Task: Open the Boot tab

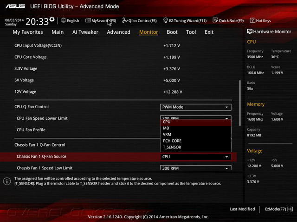Action: click(x=172, y=32)
